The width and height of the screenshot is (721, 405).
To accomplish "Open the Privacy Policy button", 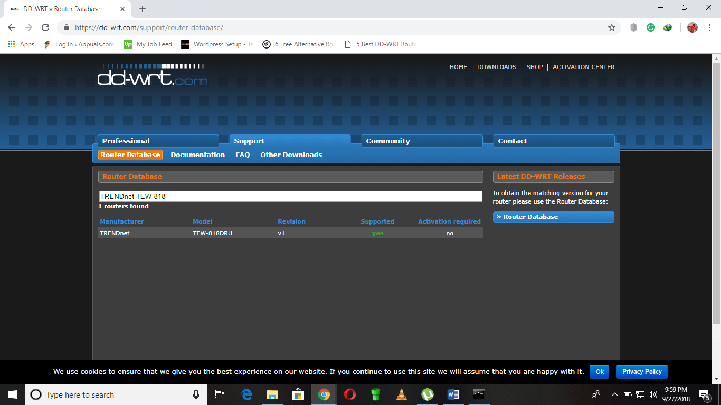I will 642,372.
